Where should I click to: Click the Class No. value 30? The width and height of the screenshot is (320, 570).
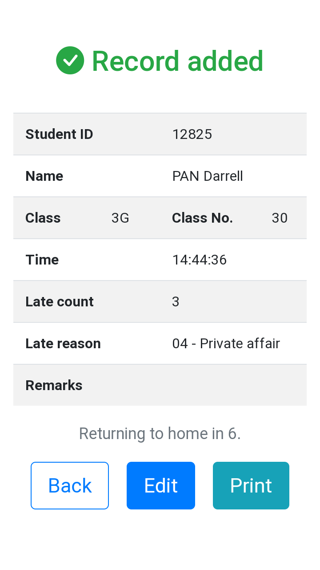click(280, 218)
